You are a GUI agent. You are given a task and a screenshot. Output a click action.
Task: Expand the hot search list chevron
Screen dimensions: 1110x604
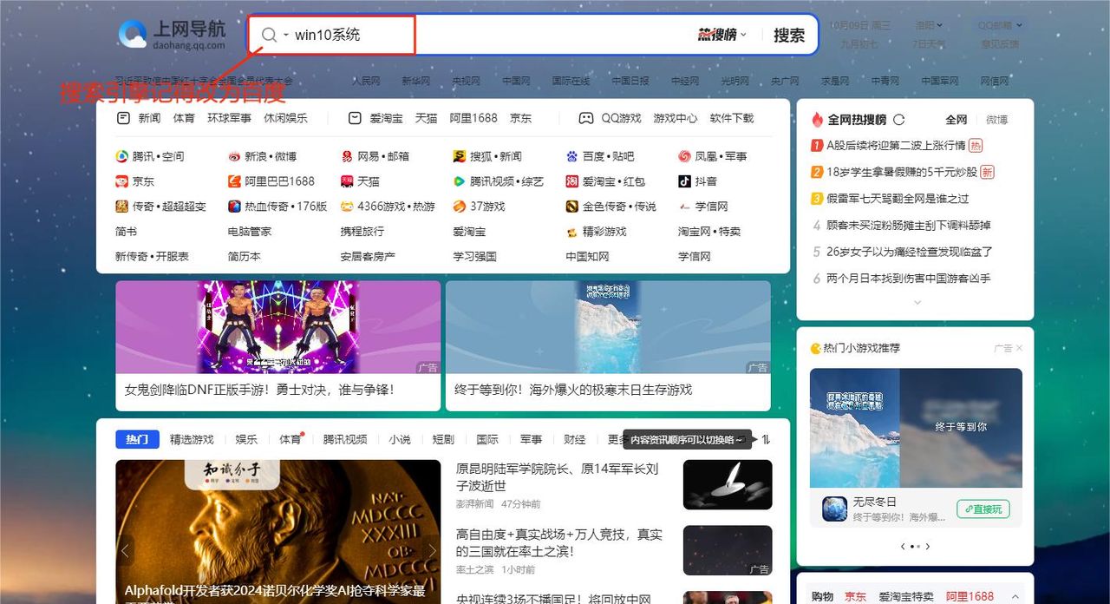click(917, 302)
